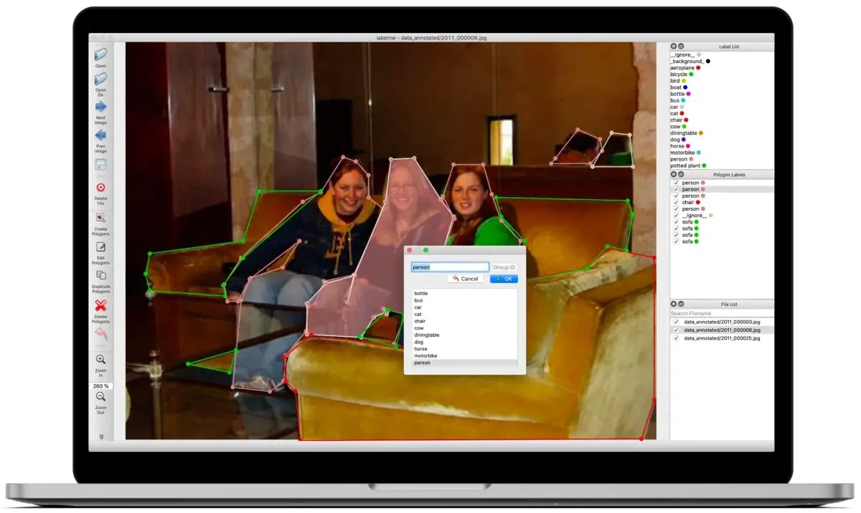This screenshot has width=861, height=513.
Task: Zoom in on the canvas
Action: [100, 360]
